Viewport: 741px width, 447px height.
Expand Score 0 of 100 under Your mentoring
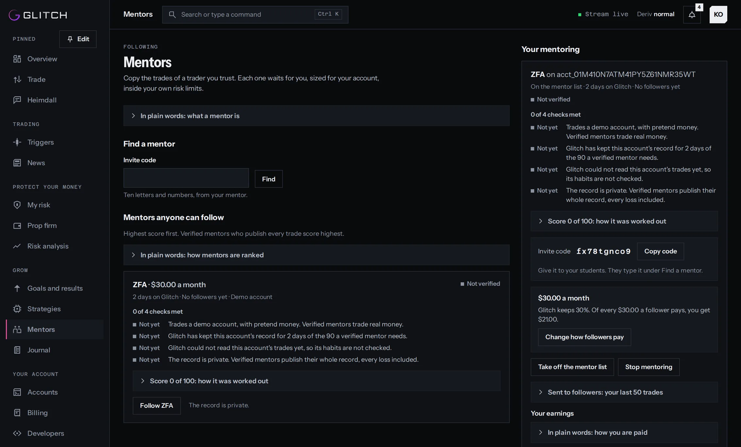[x=624, y=221]
